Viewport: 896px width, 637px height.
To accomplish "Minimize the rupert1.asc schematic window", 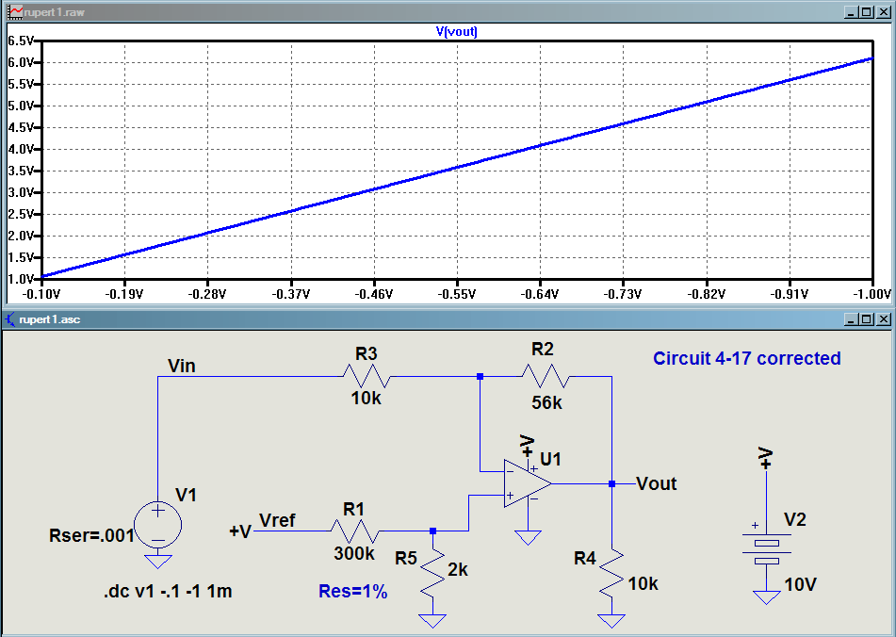I will click(x=852, y=318).
